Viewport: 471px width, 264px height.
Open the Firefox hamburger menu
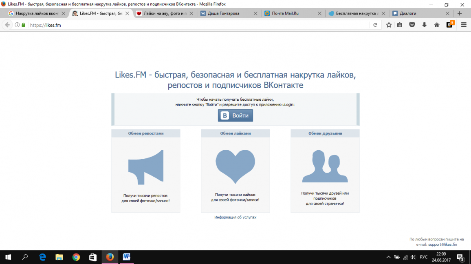tap(464, 25)
